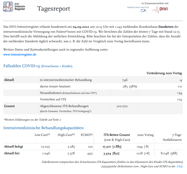Click the bold date 04.09.2022 in the intro

point(82,27)
